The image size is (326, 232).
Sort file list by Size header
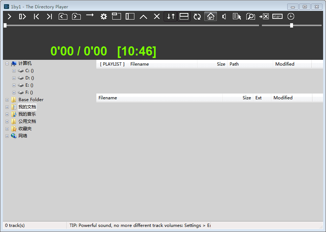pyautogui.click(x=238, y=98)
